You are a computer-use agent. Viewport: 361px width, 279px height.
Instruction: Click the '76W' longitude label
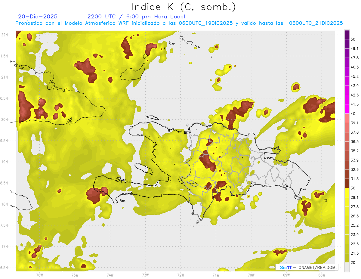click(39, 275)
